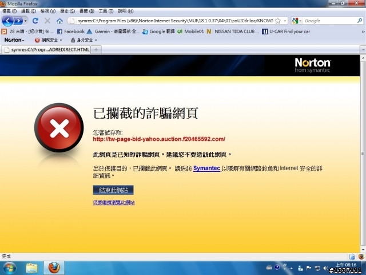
Task: Open the U-CAR Find your car bookmark
Action: (286, 32)
